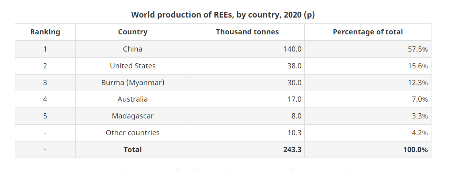
Task: Select the 'Australia' country cell
Action: click(x=133, y=99)
